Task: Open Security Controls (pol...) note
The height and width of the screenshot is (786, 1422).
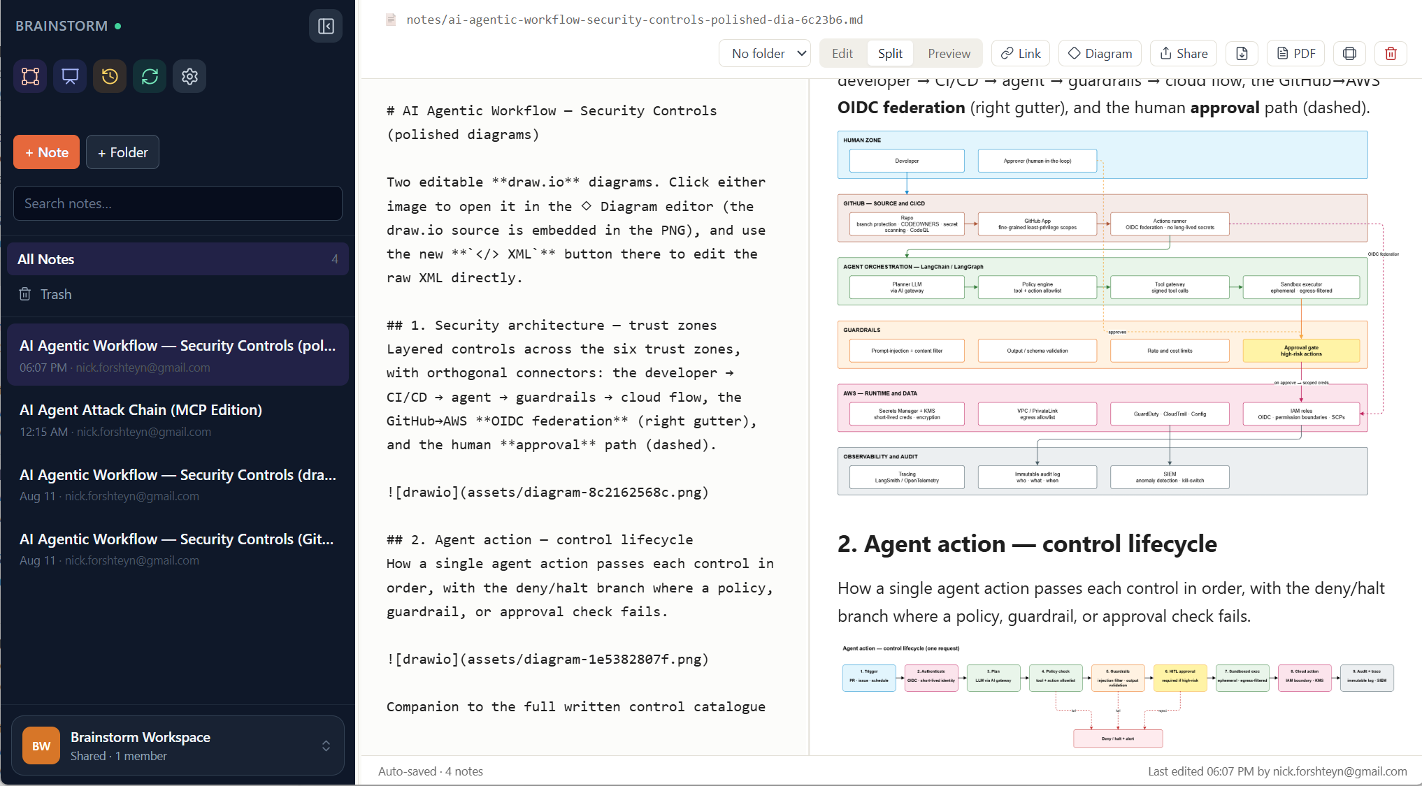Action: (178, 355)
